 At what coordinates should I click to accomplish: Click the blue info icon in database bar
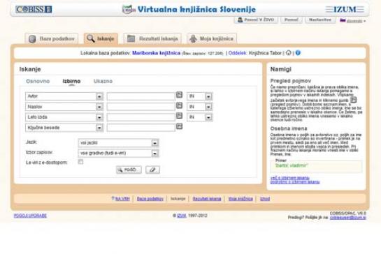tap(298, 53)
